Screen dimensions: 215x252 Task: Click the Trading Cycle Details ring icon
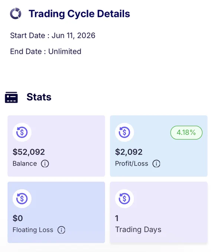tap(16, 13)
